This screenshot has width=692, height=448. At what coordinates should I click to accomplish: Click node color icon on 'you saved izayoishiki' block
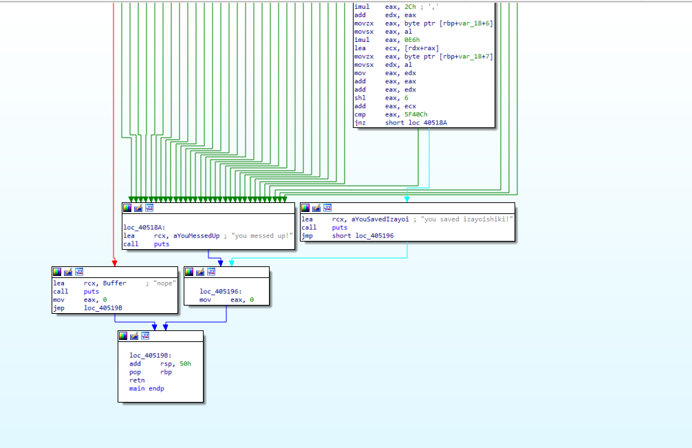tap(306, 208)
